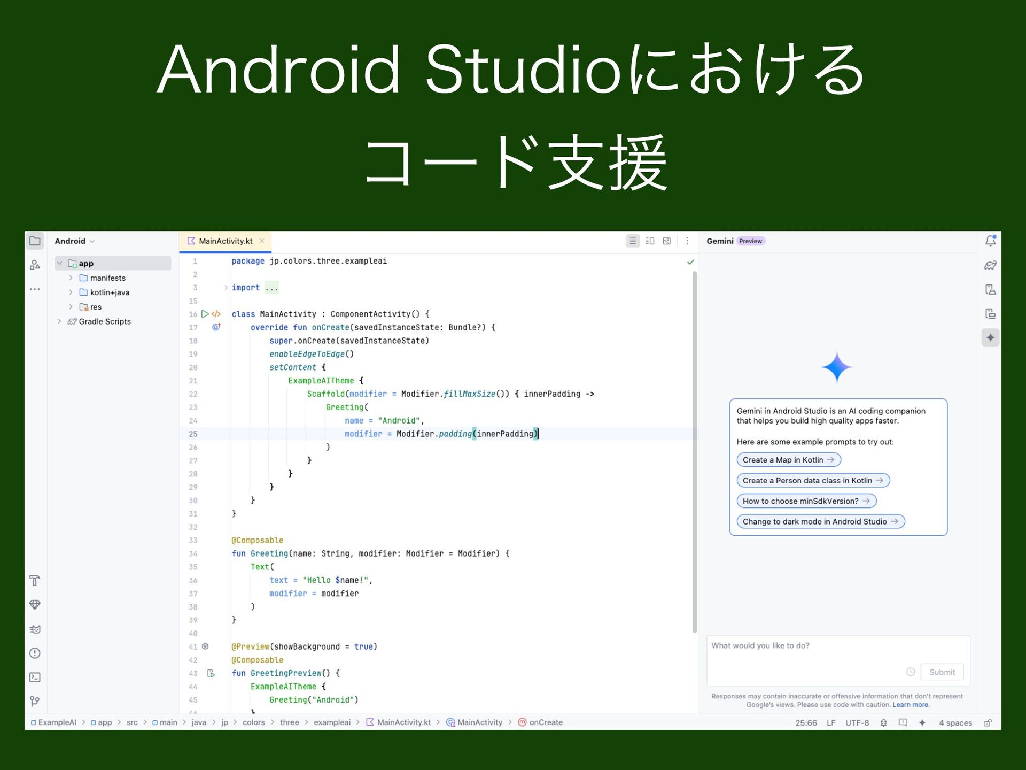Click the no-problems green checkmark indicator
The height and width of the screenshot is (770, 1026).
(x=690, y=262)
